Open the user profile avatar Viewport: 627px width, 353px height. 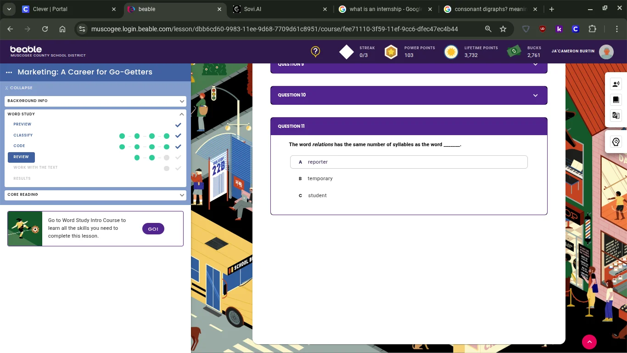606,52
